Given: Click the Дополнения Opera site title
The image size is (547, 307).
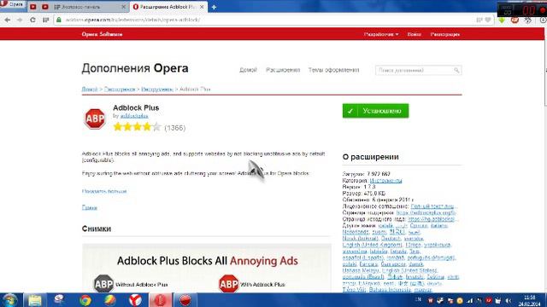Looking at the screenshot, I should coord(135,68).
